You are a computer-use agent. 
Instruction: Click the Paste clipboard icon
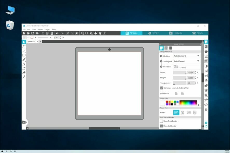coord(52,33)
